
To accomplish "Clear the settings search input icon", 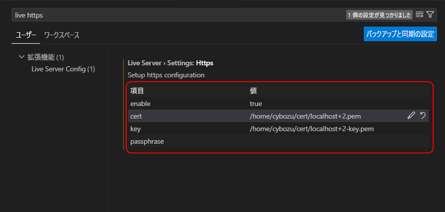I will (x=419, y=15).
